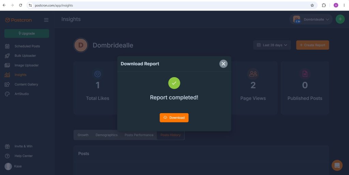Image resolution: width=349 pixels, height=175 pixels.
Task: Click the Invite & Win gift icon
Action: pyautogui.click(x=7, y=146)
